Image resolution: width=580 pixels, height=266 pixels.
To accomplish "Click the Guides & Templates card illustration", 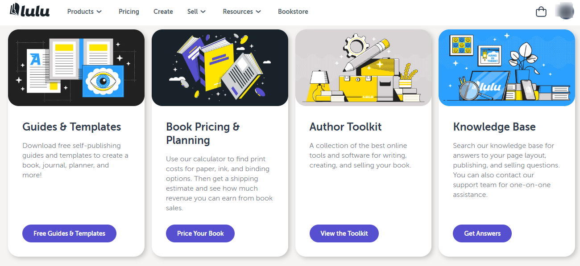I will pos(76,67).
